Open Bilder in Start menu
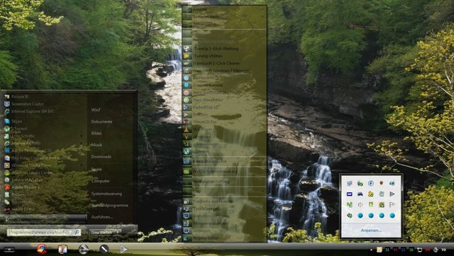The width and height of the screenshot is (454, 256). tap(96, 133)
